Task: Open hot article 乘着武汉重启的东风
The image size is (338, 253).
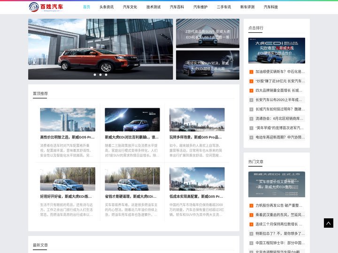Action: [x=280, y=215]
